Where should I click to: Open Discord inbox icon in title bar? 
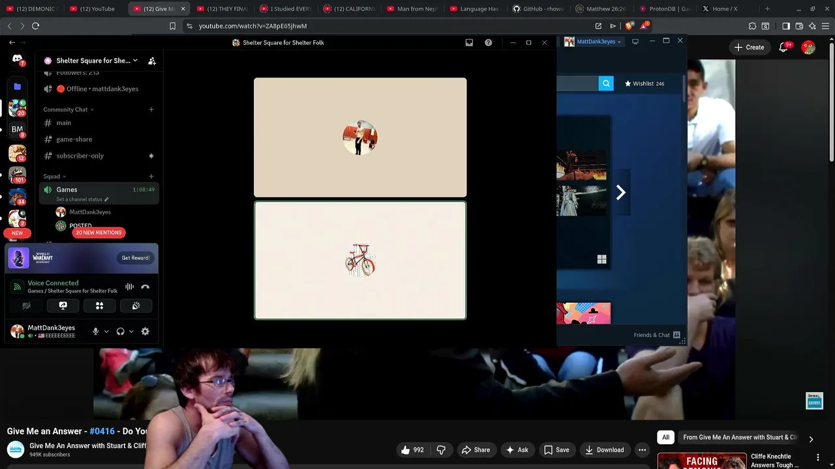pos(469,42)
